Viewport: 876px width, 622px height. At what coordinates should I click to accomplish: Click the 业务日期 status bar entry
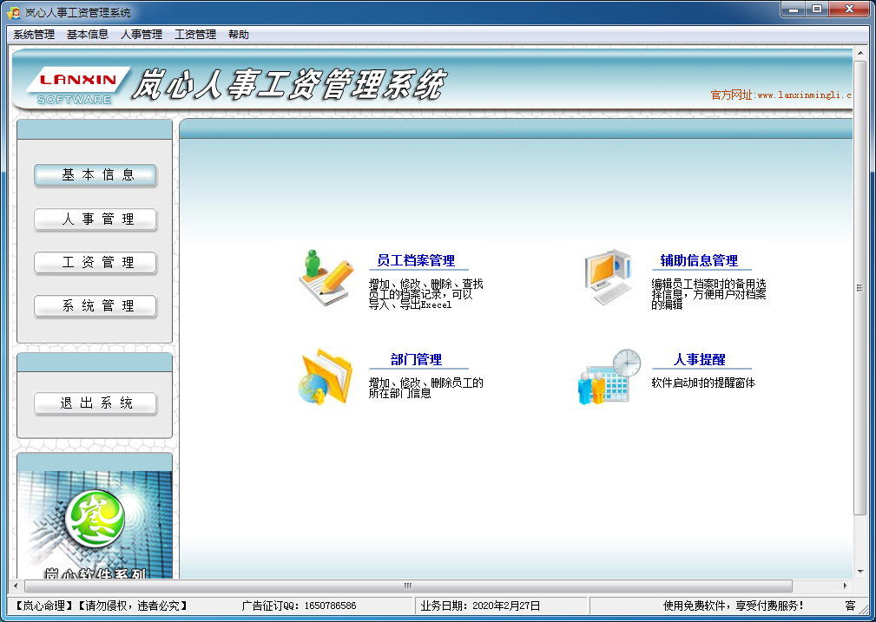point(480,606)
